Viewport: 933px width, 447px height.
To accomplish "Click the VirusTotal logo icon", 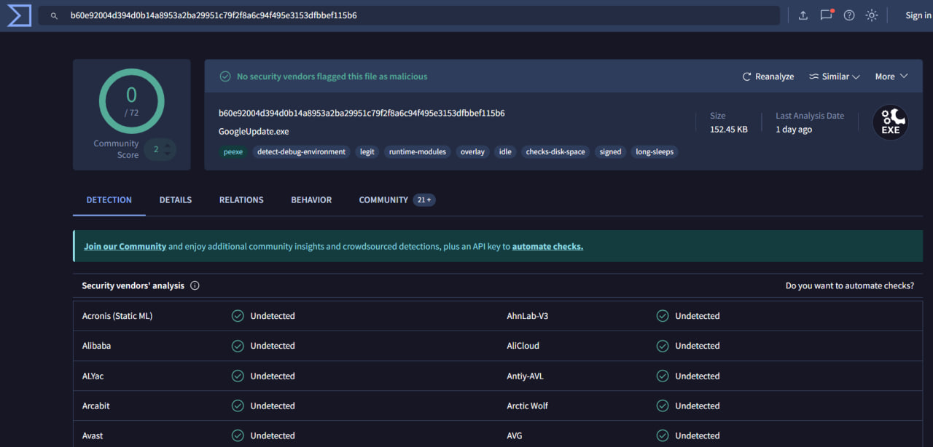I will tap(18, 15).
